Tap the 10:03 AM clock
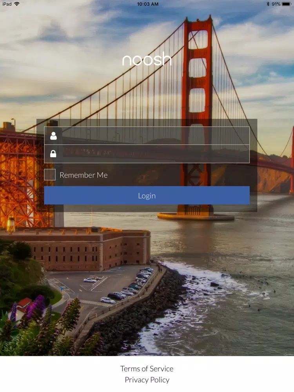The image size is (294, 392). (x=147, y=4)
